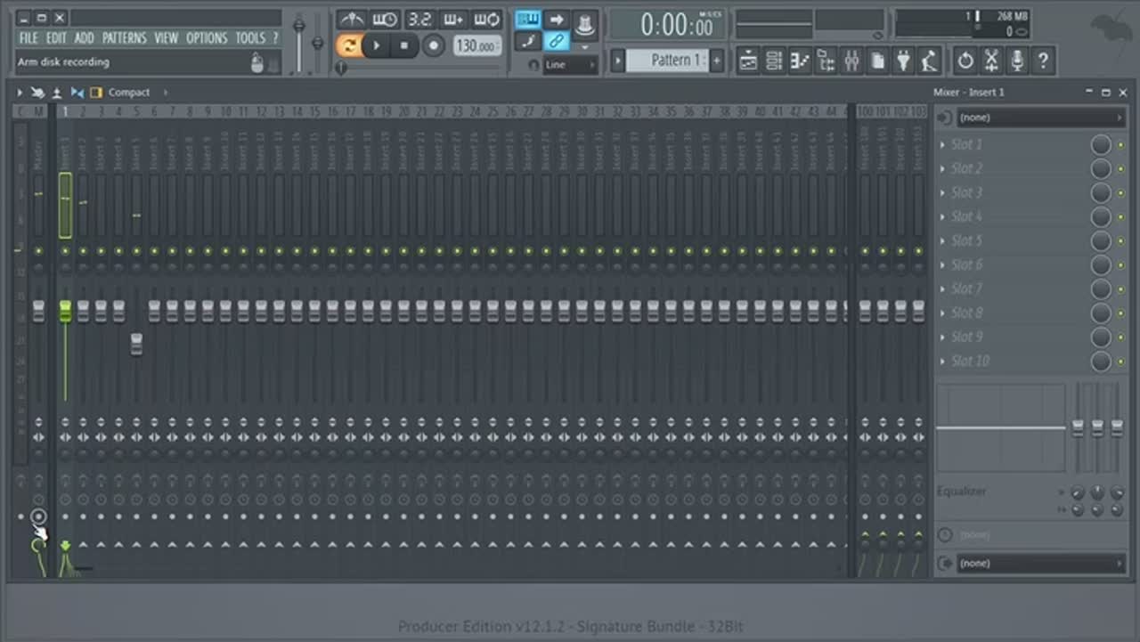Image resolution: width=1140 pixels, height=642 pixels.
Task: Open the OPTIONS menu
Action: [x=207, y=38]
